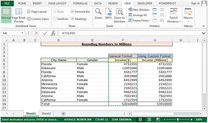
Task: Open a New Window
Action: tap(139, 10)
